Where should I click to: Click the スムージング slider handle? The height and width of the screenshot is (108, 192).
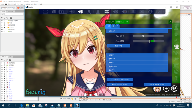point(143,36)
